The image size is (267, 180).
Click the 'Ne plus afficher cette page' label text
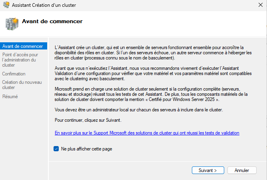[x=86, y=149]
